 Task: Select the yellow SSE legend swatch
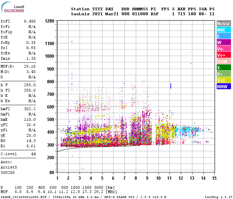pyautogui.click(x=224, y=80)
